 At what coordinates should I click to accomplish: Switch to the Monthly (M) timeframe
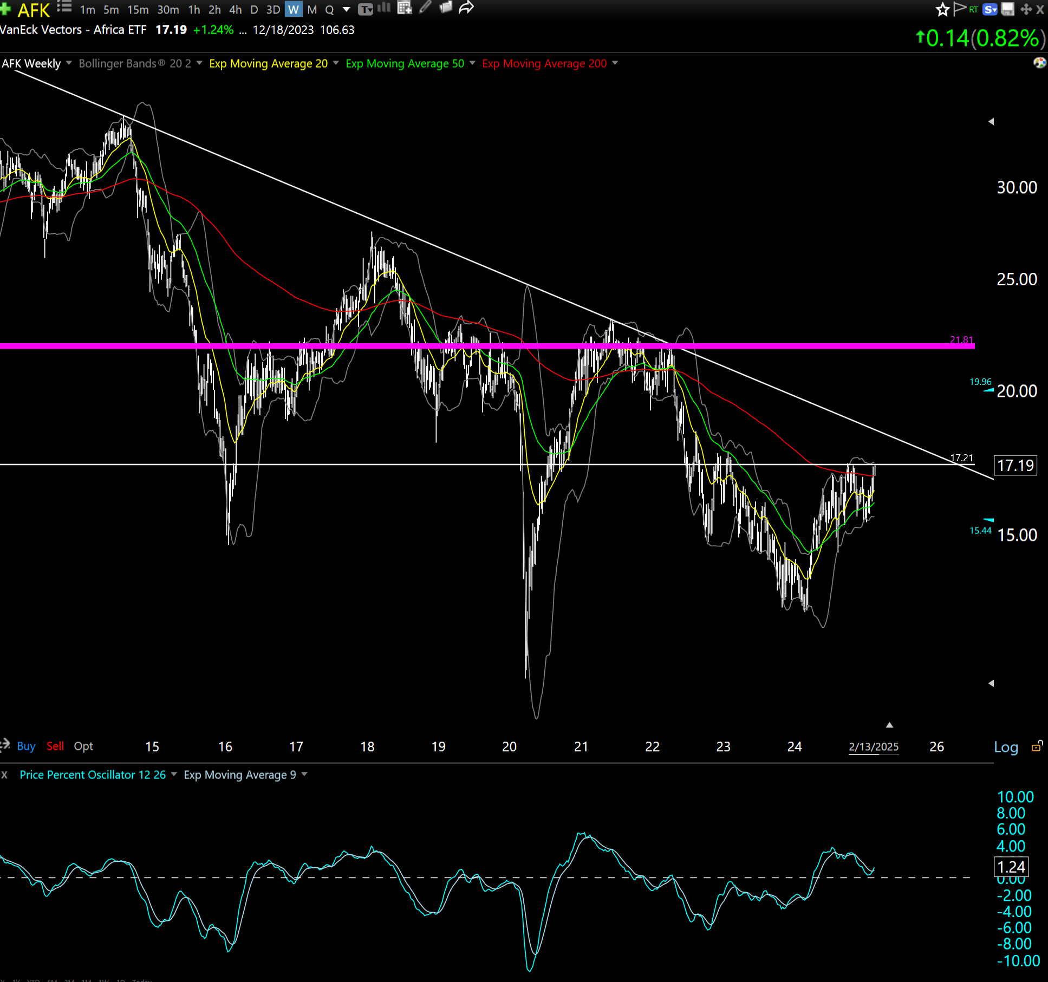(311, 9)
